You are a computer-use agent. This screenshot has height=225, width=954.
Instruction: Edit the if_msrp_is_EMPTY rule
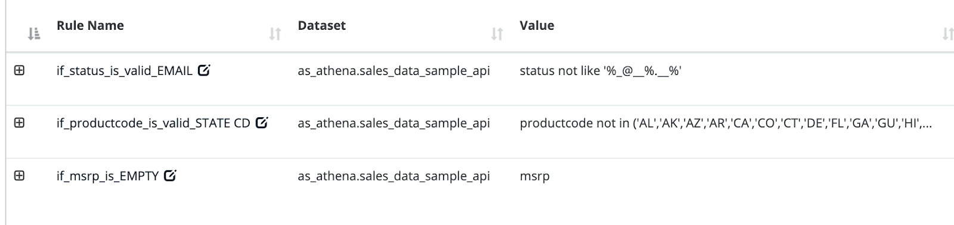(170, 176)
